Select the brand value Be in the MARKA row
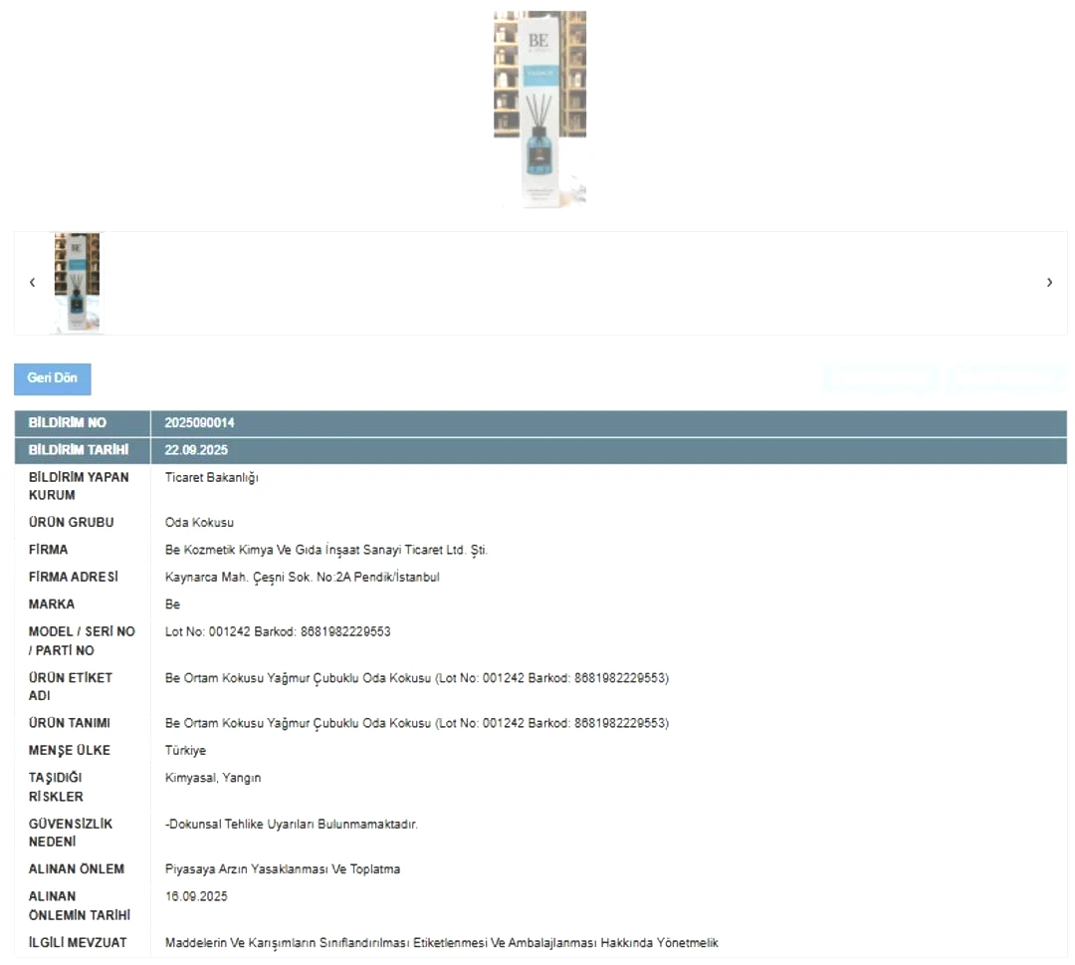The image size is (1075, 965). point(173,604)
